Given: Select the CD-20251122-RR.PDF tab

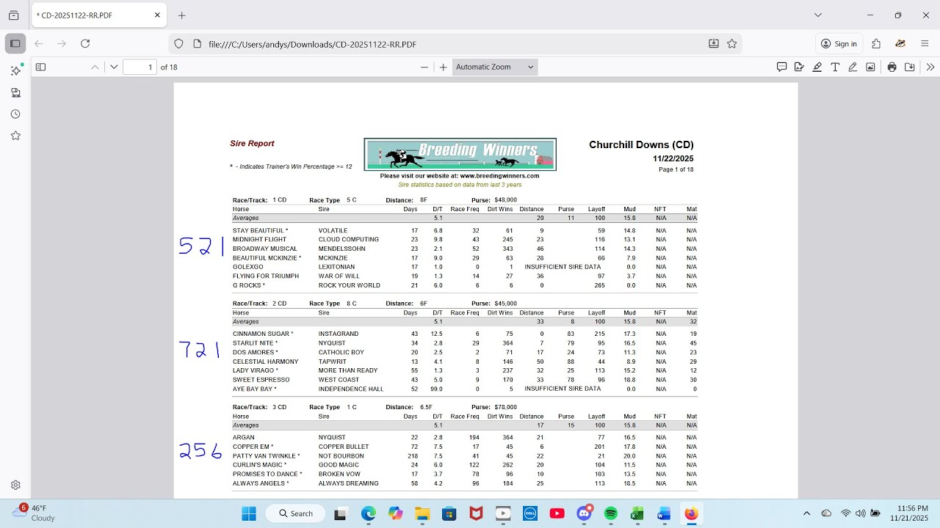Looking at the screenshot, I should [99, 15].
